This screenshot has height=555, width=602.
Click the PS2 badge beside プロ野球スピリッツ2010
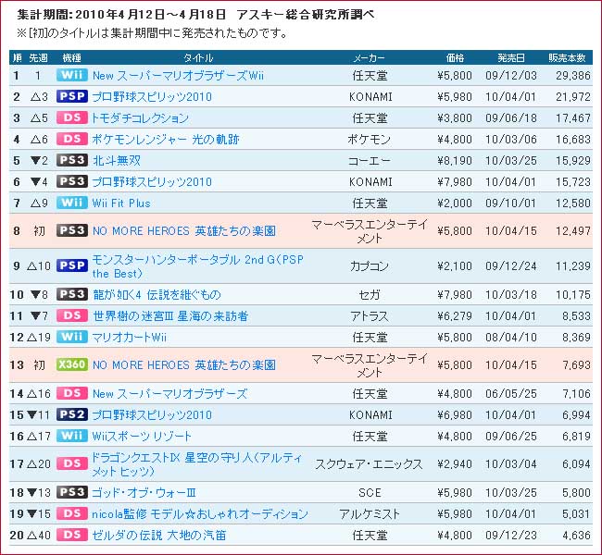[72, 414]
